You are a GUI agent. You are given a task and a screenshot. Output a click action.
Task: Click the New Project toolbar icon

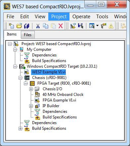click(x=12, y=26)
